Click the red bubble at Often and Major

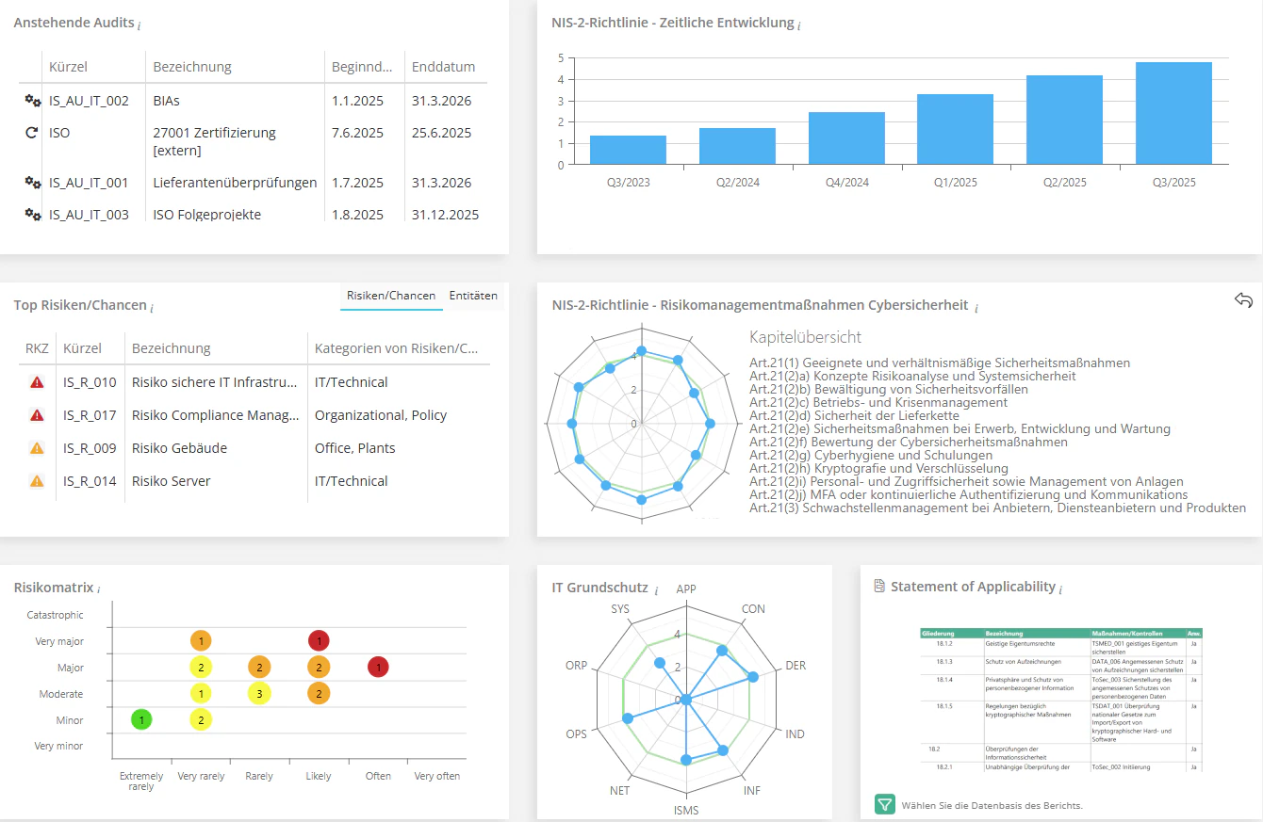[378, 668]
